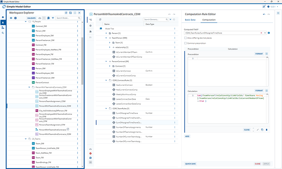The image size is (282, 169).
Task: Switch to the Basic Data tab
Action: pyautogui.click(x=190, y=20)
